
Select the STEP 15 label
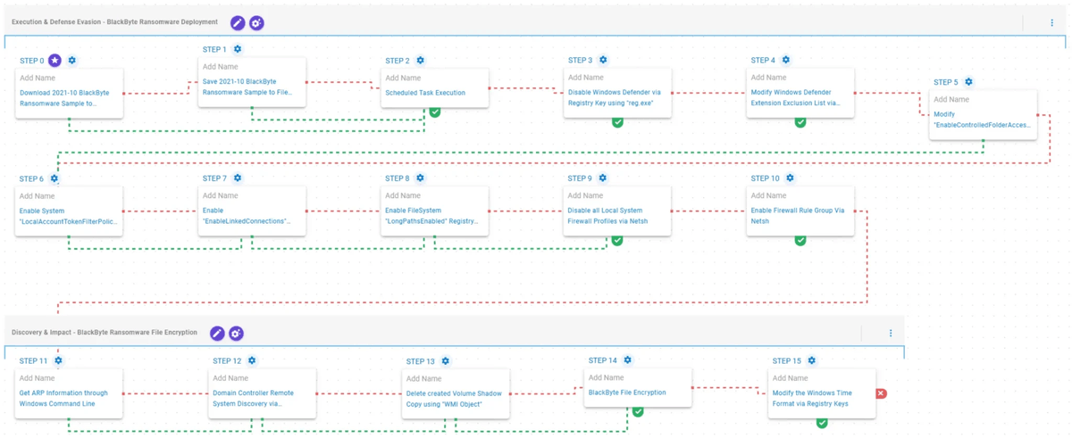[x=786, y=361]
